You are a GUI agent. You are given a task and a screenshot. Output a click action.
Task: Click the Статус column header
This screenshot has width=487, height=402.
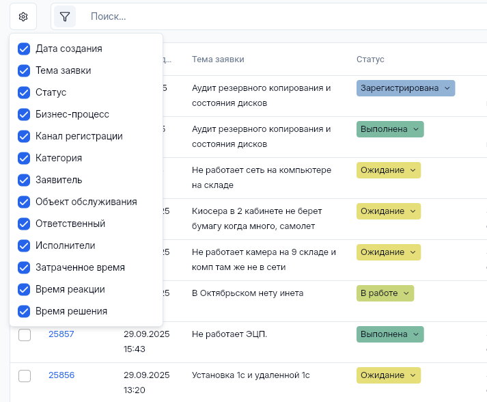click(x=370, y=59)
